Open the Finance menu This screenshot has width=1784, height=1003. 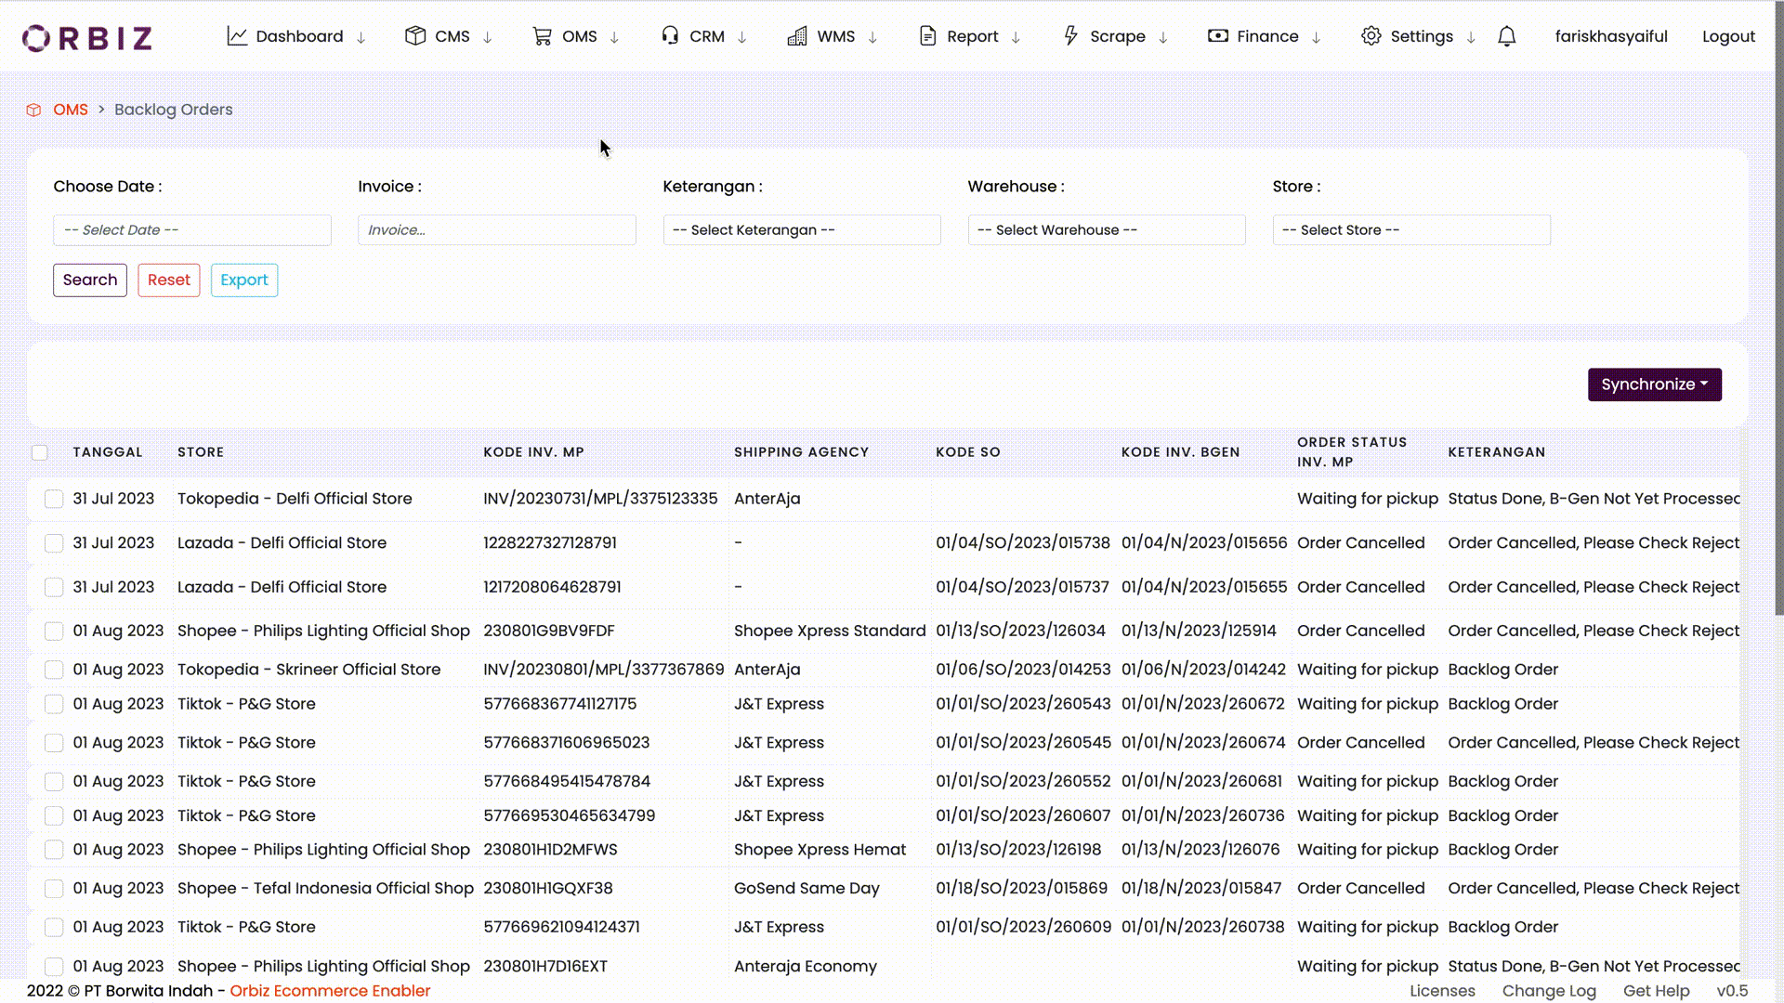point(1267,36)
